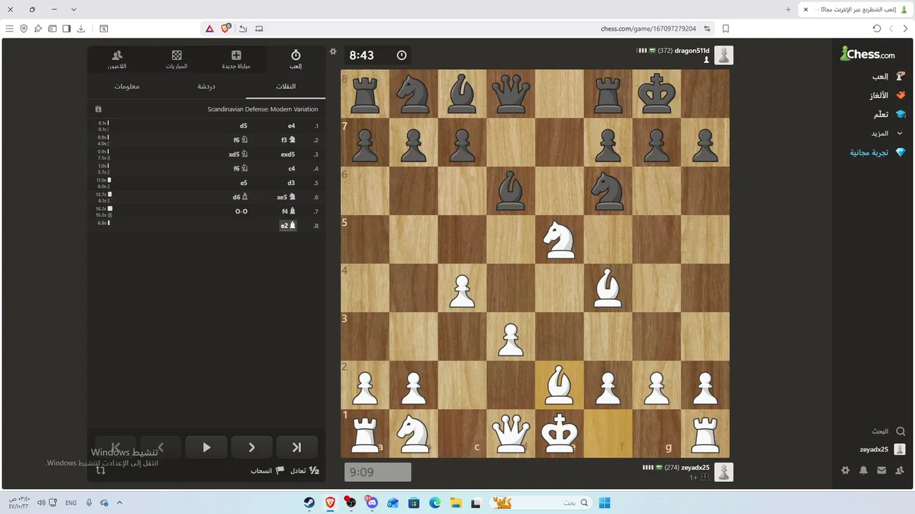
Task: Flip the board arrows icon
Action: click(101, 470)
